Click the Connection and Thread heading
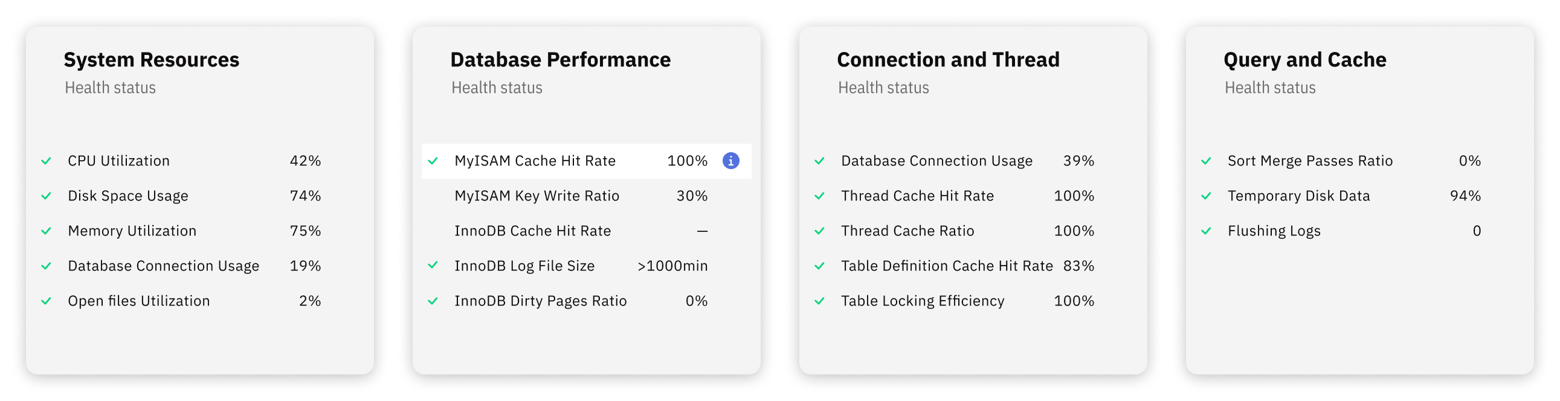Screen dimensions: 1560x401 948,59
